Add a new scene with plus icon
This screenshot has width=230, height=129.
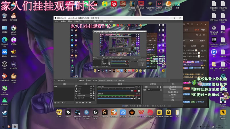click(x=55, y=103)
